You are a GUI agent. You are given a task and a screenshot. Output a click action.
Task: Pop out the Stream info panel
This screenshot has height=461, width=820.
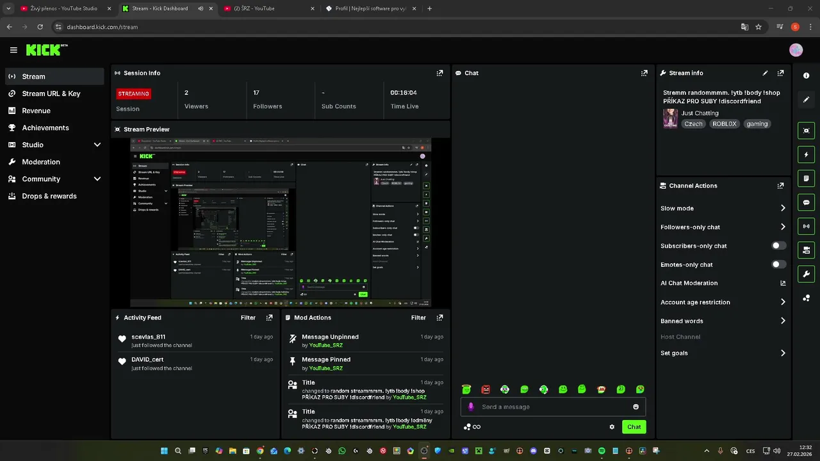point(780,73)
